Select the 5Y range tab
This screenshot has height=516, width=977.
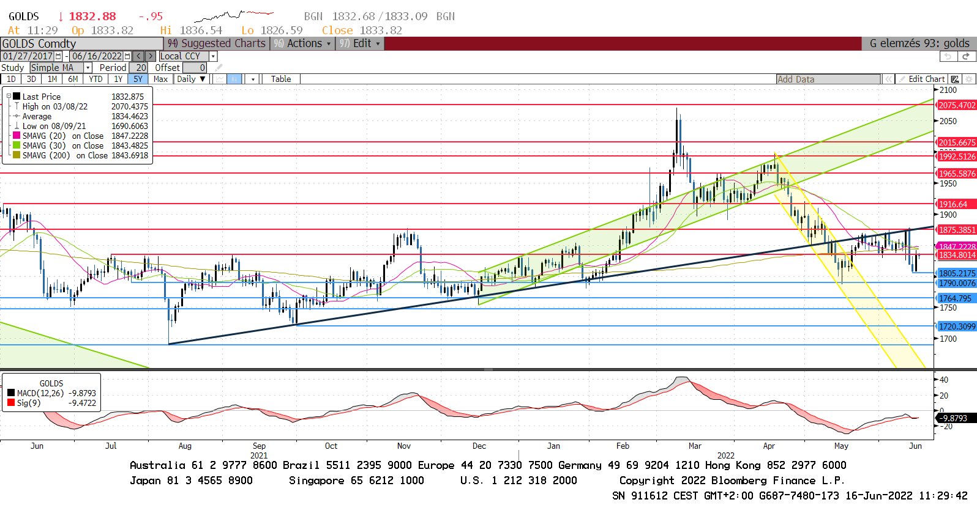pos(138,79)
